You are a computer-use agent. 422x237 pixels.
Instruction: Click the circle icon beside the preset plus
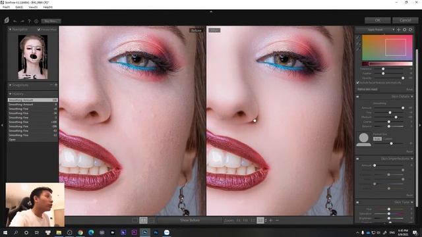pyautogui.click(x=404, y=30)
